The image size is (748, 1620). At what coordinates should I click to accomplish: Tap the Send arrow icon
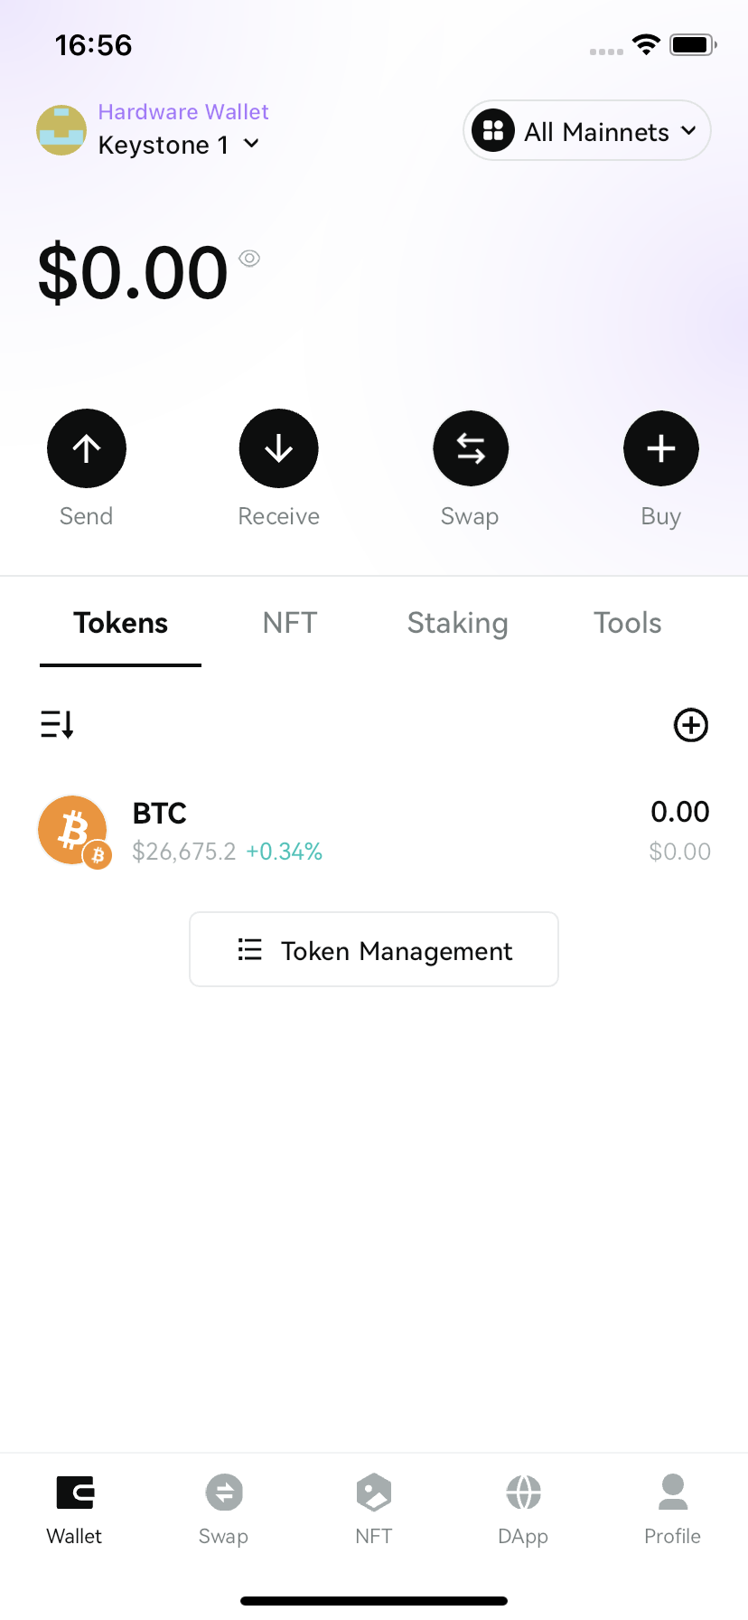tap(87, 448)
